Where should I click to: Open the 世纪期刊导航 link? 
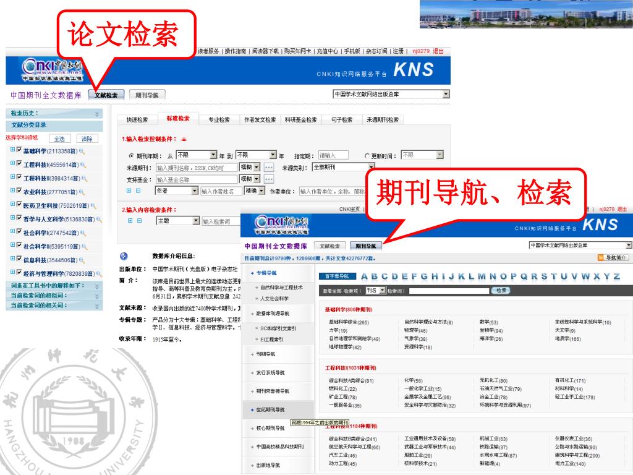[x=271, y=409]
